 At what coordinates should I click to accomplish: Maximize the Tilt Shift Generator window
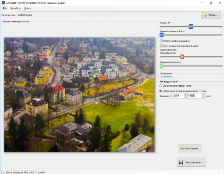211,3
